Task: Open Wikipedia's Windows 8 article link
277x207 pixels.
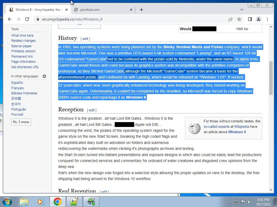Action: [x=237, y=132]
